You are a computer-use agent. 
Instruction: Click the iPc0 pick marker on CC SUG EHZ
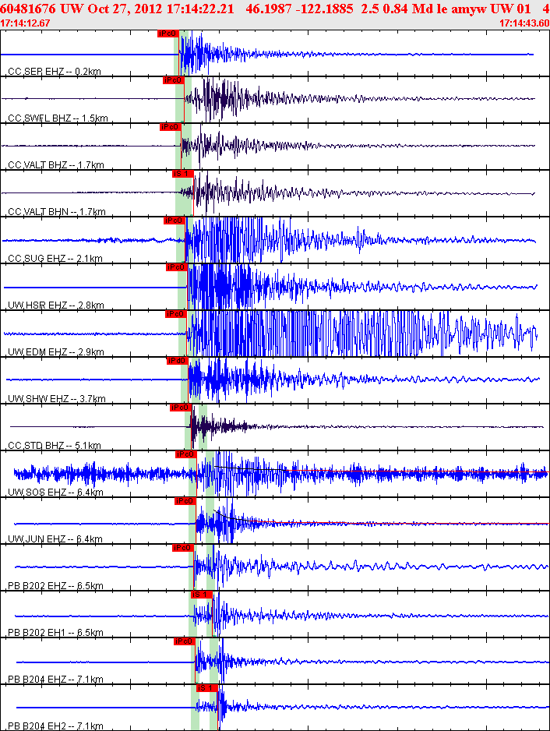tap(175, 220)
